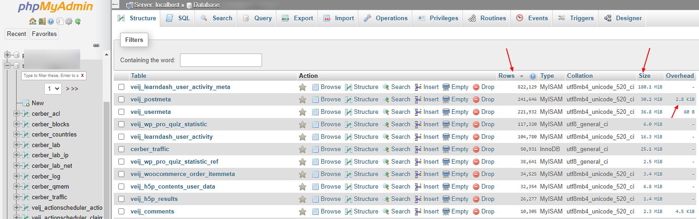
Task: Star the veij_usermeta table
Action: tap(303, 112)
